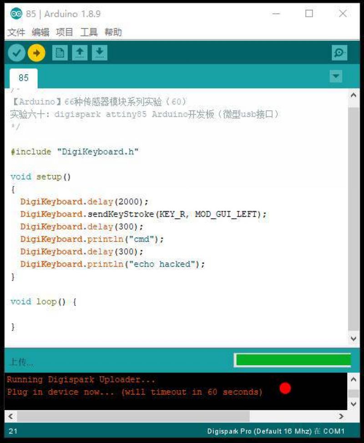This screenshot has height=443, width=364.
Task: Maximize the Arduino window
Action: tap(309, 14)
